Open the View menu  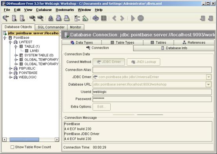[28, 10]
